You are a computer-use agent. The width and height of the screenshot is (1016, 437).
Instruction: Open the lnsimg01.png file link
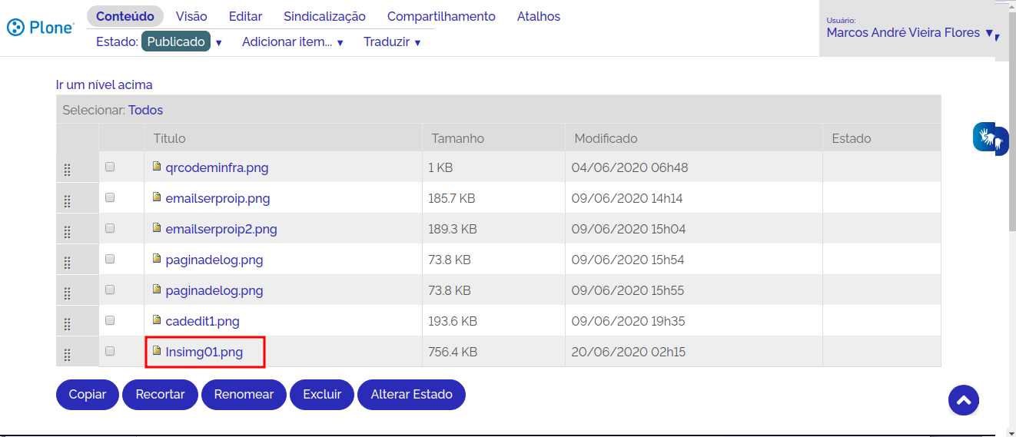tap(204, 352)
